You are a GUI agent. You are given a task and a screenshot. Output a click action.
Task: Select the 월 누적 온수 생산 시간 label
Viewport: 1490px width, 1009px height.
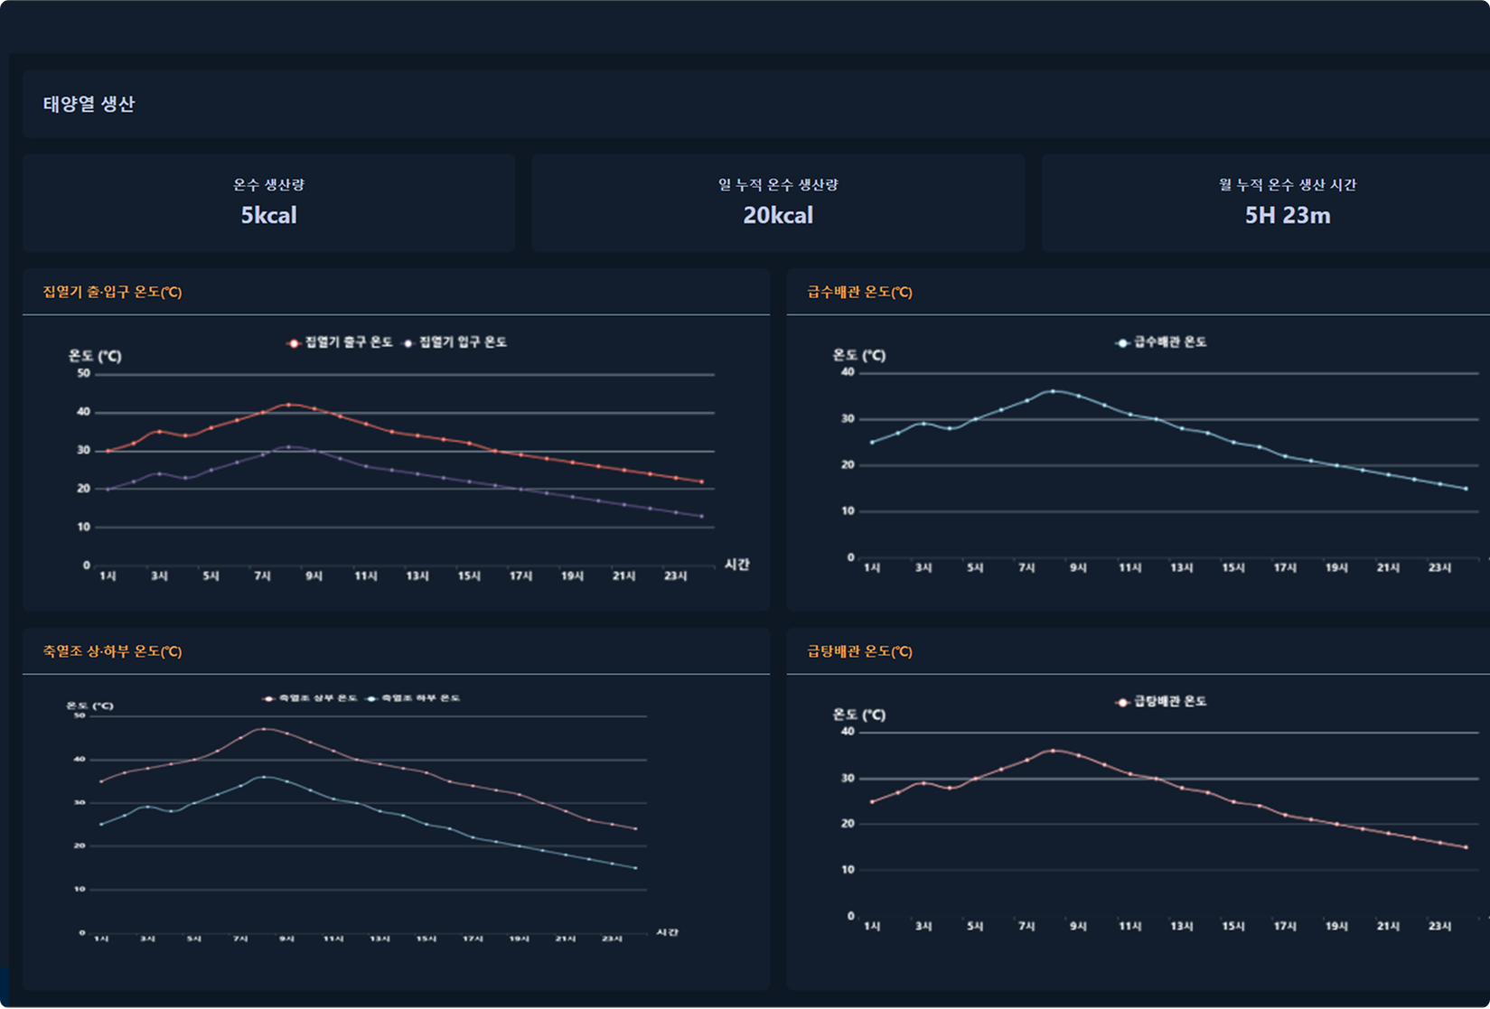(1288, 184)
